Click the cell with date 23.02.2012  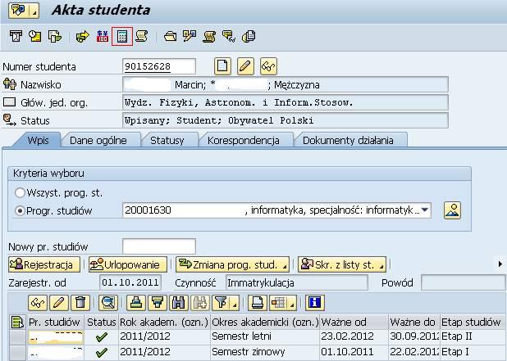pyautogui.click(x=354, y=336)
